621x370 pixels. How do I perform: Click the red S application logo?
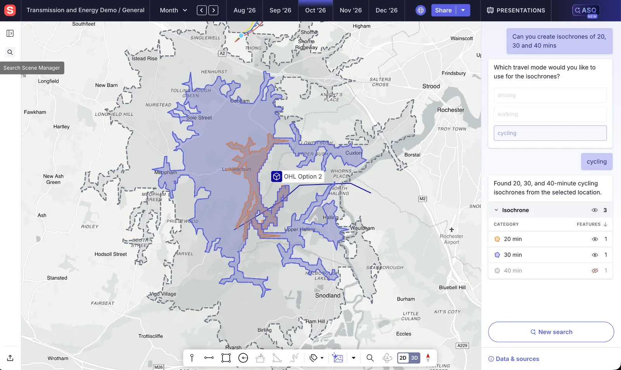coord(10,10)
